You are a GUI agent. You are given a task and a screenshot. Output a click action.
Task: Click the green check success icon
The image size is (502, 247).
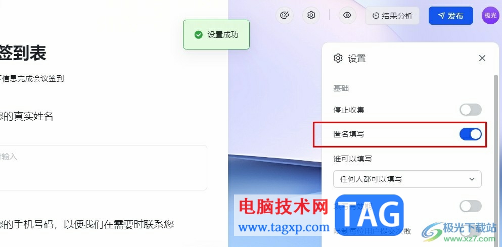(199, 34)
